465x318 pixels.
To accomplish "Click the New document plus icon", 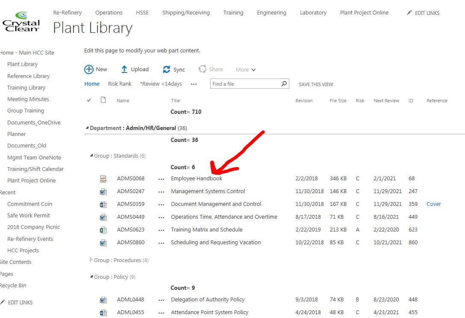I will pos(89,69).
